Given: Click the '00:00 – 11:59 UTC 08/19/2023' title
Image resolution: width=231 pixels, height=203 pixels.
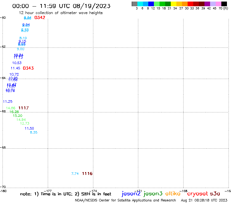Looking at the screenshot, I should 61,6.
